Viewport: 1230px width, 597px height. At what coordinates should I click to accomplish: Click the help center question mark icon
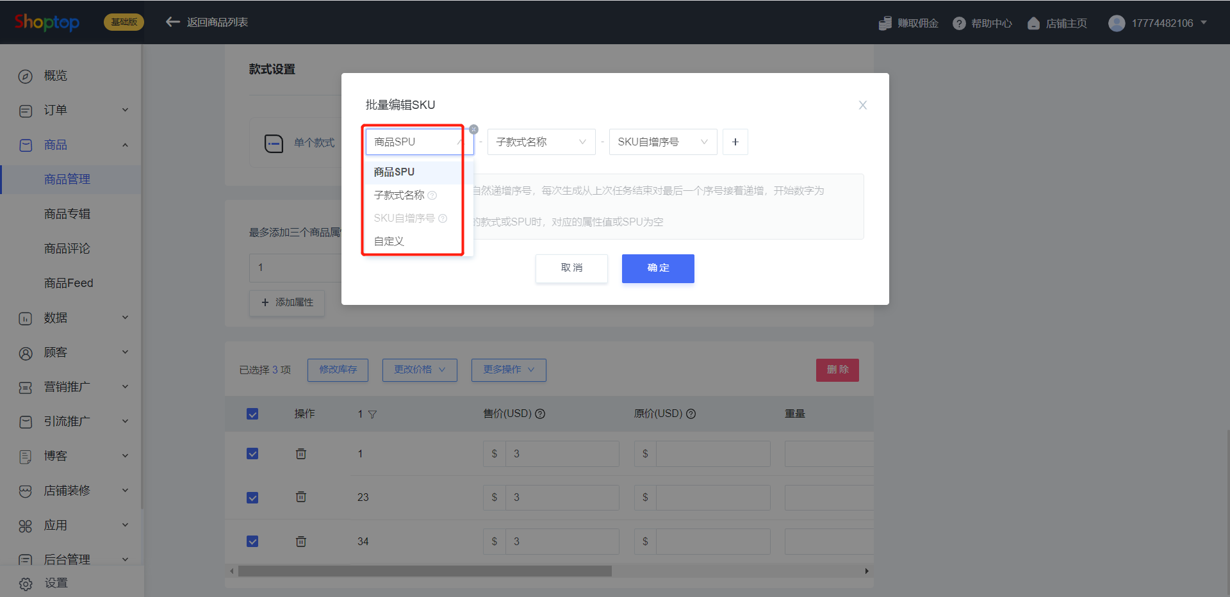(959, 23)
